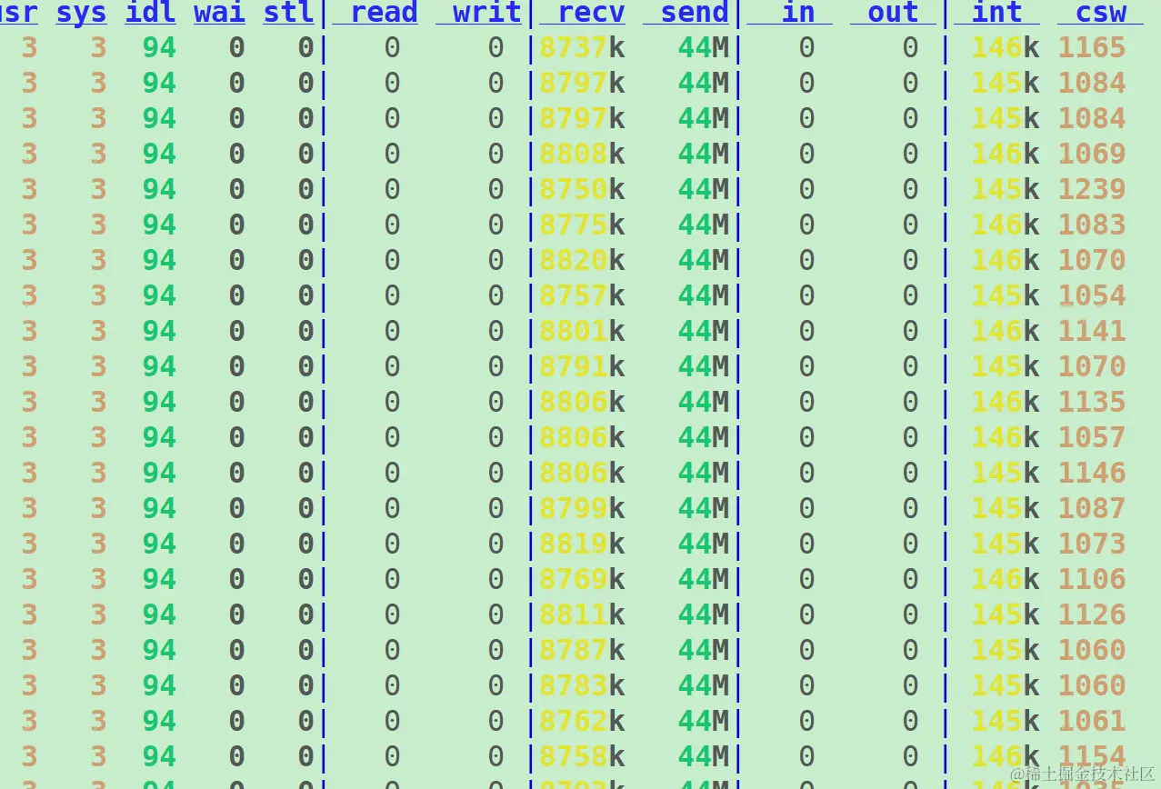Click the csw value 1083
This screenshot has width=1161, height=789.
pos(1092,225)
